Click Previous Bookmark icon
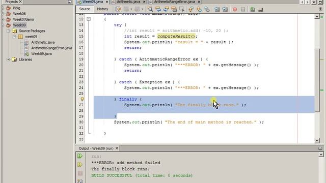Image resolution: width=326 pixels, height=183 pixels. 191,9
